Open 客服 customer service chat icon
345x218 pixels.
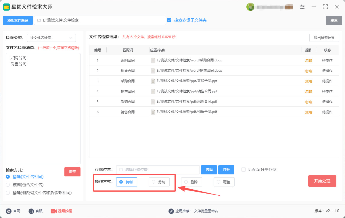pyautogui.click(x=31, y=211)
